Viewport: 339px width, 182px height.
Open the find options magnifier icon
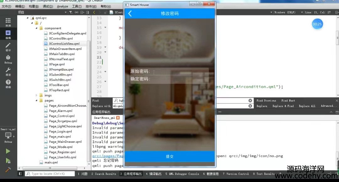pyautogui.click(x=116, y=100)
